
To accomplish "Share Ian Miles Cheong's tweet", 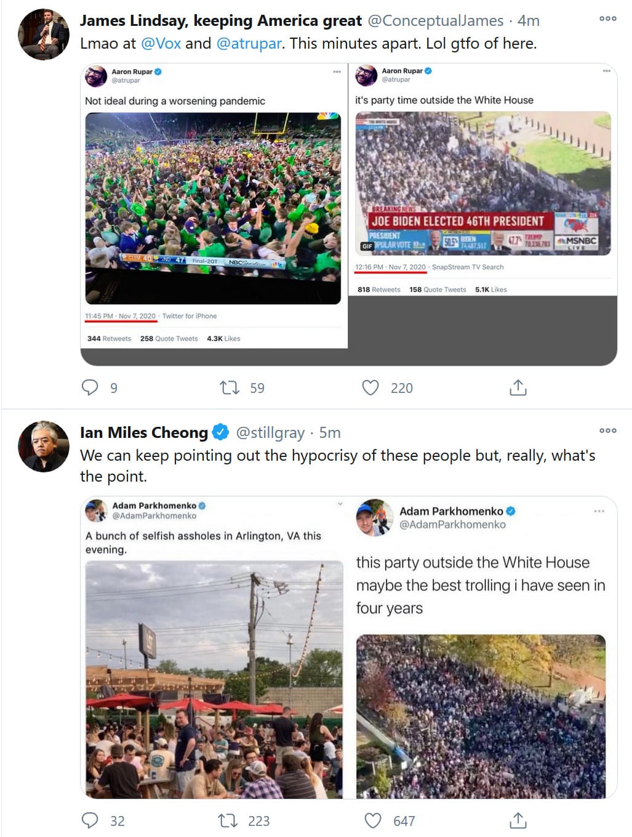I will [518, 820].
